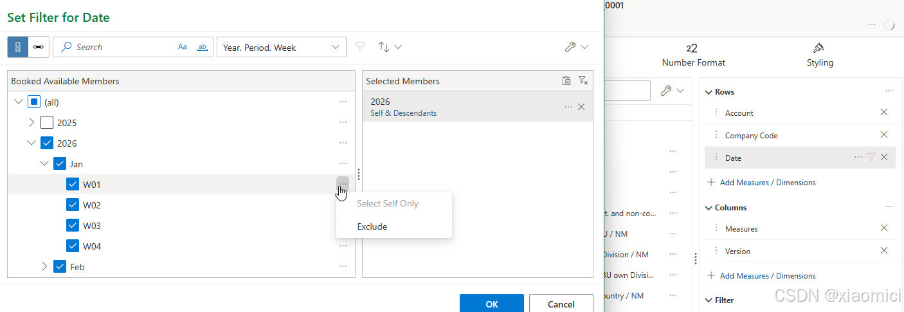Choose Exclude from the context menu
904x312 pixels.
pyautogui.click(x=372, y=226)
